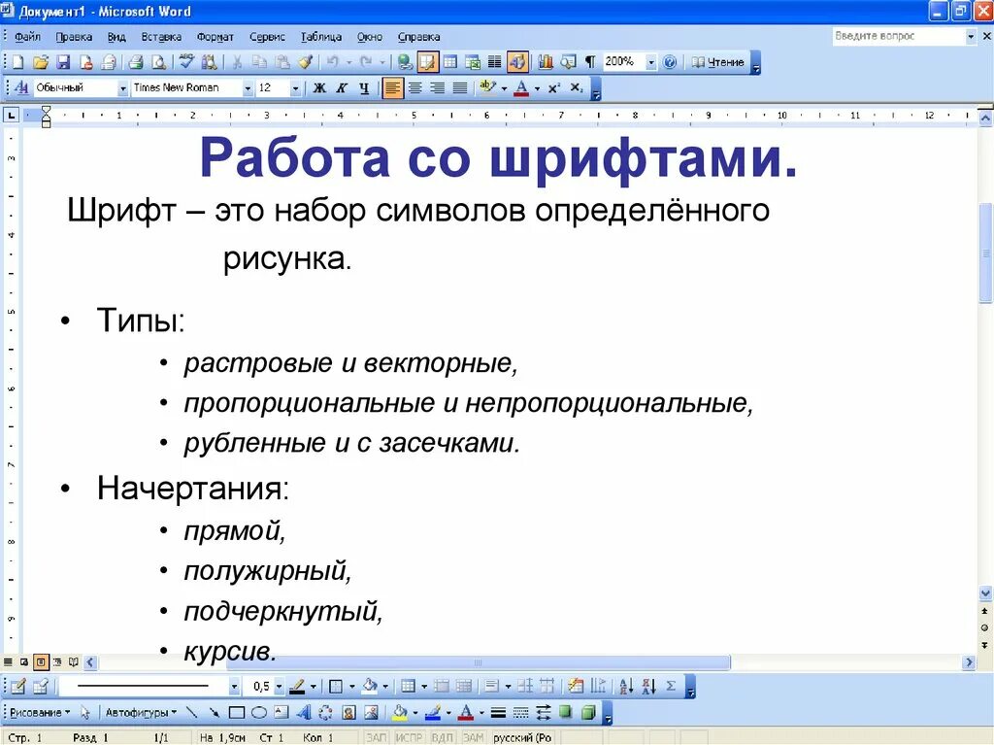Open the font size 12 dropdown
The width and height of the screenshot is (994, 745).
[295, 88]
